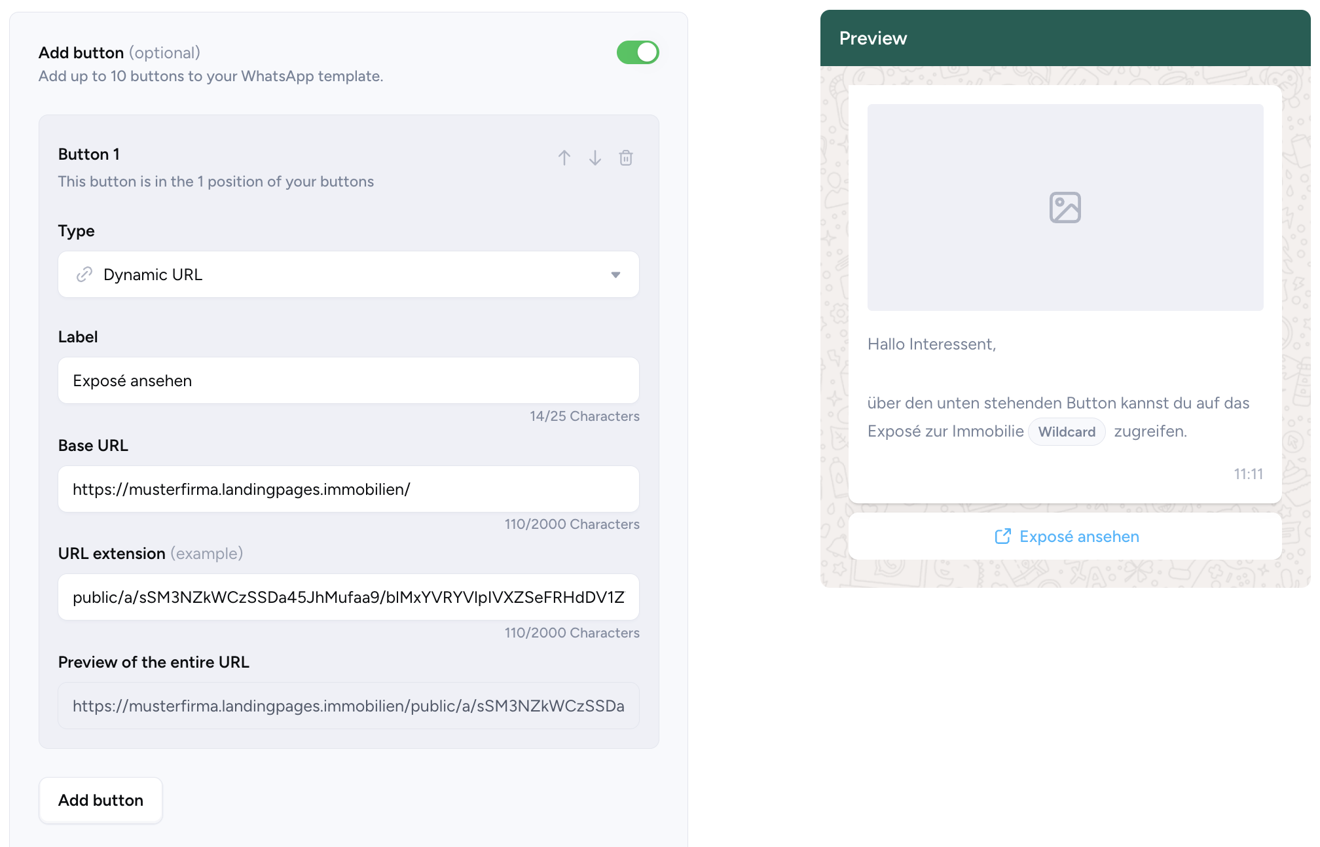
Task: Click the Wildcard chip in preview message
Action: (x=1067, y=432)
